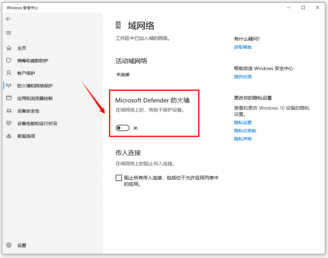Click the 有什么疑问? heading

tap(247, 39)
